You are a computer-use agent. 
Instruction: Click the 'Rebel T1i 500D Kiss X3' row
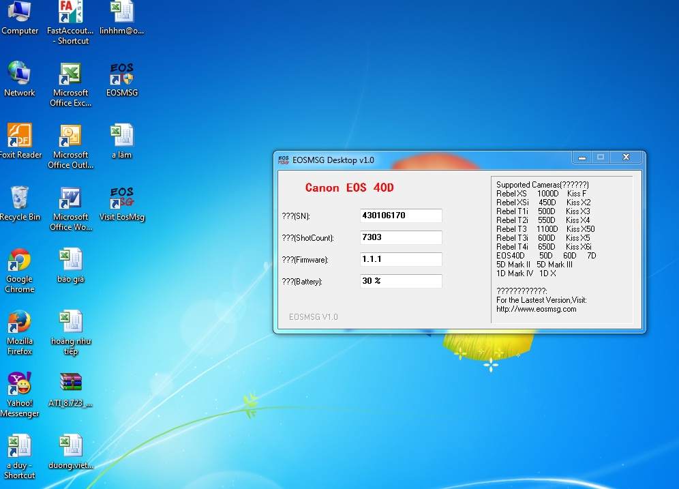(x=543, y=211)
